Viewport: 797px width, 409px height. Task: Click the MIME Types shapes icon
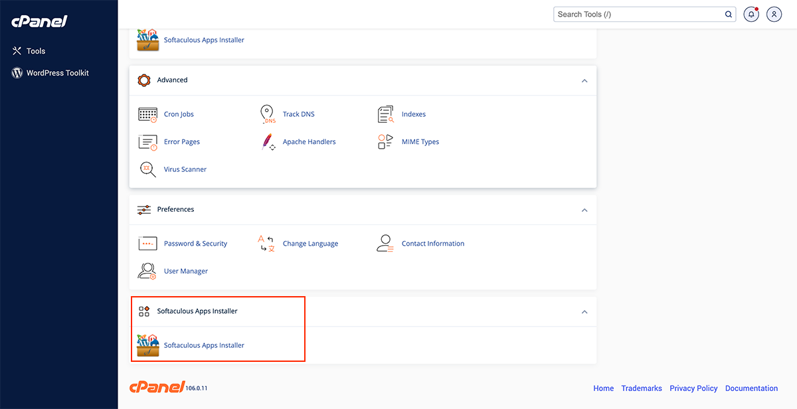tap(385, 142)
